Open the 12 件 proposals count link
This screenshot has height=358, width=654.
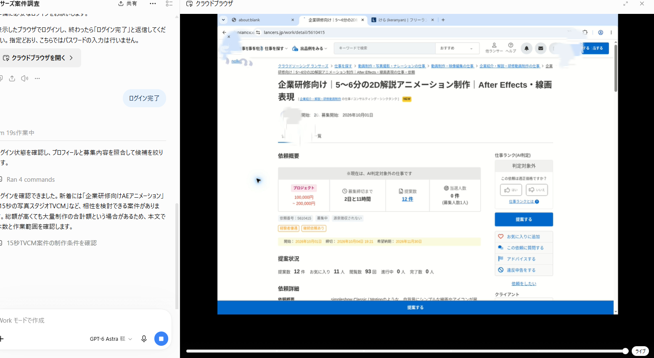point(408,199)
